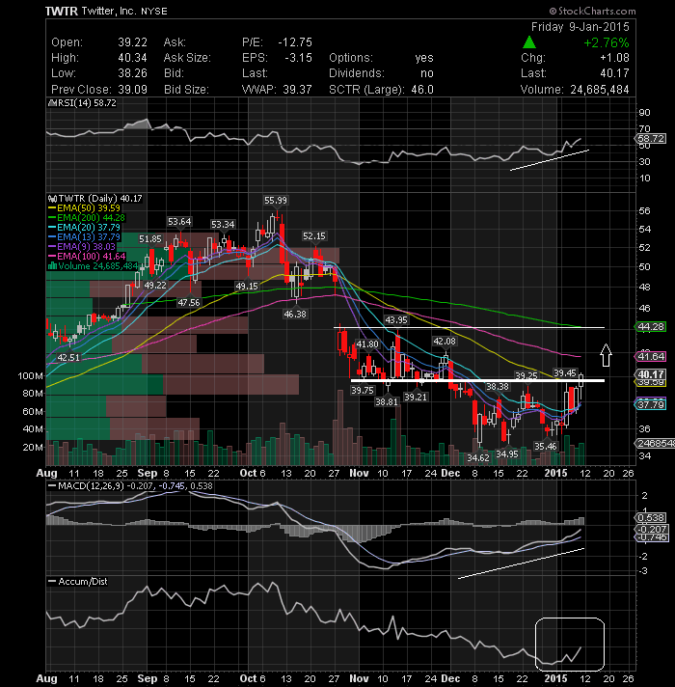The width and height of the screenshot is (675, 687).
Task: Click the 0.538 MACD histogram value tag
Action: 651,518
